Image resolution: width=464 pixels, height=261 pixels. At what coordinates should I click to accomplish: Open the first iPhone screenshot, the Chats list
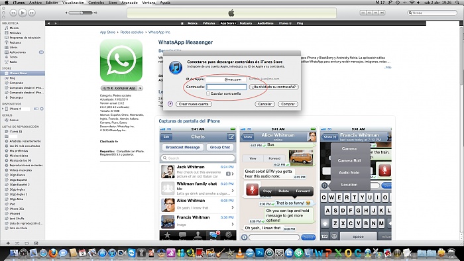[x=198, y=183]
